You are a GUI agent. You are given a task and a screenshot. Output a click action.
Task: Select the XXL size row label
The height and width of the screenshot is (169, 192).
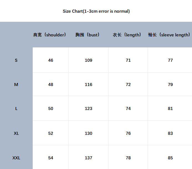coord(16,158)
